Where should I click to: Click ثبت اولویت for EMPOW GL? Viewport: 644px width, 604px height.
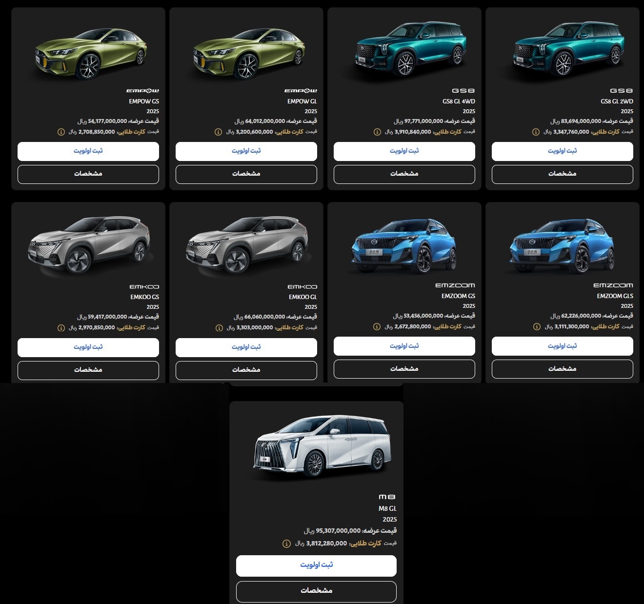[246, 151]
